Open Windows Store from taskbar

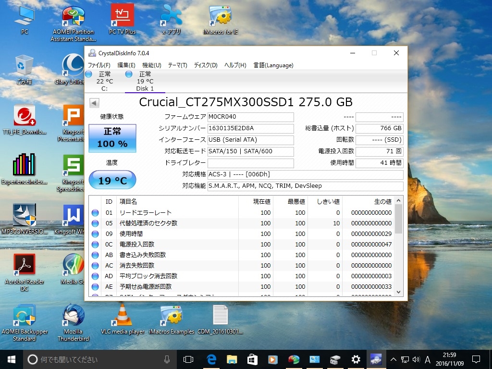point(252,359)
